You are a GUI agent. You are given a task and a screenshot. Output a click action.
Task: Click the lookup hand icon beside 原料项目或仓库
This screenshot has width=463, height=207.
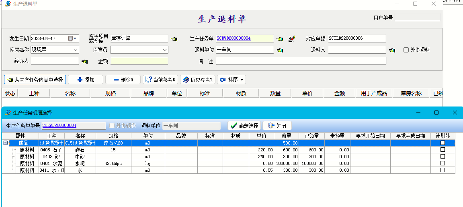174,39
